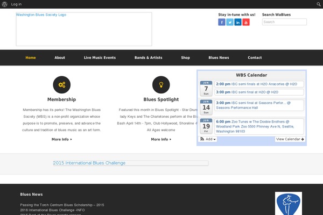Open the Facebook social icon

coord(222,22)
